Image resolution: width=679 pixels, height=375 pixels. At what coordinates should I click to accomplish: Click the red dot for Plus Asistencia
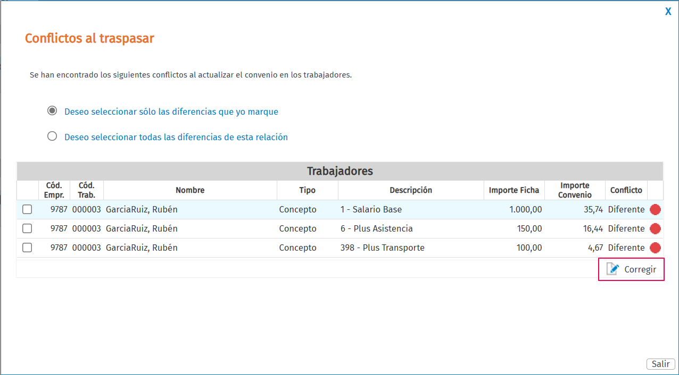pyautogui.click(x=655, y=228)
